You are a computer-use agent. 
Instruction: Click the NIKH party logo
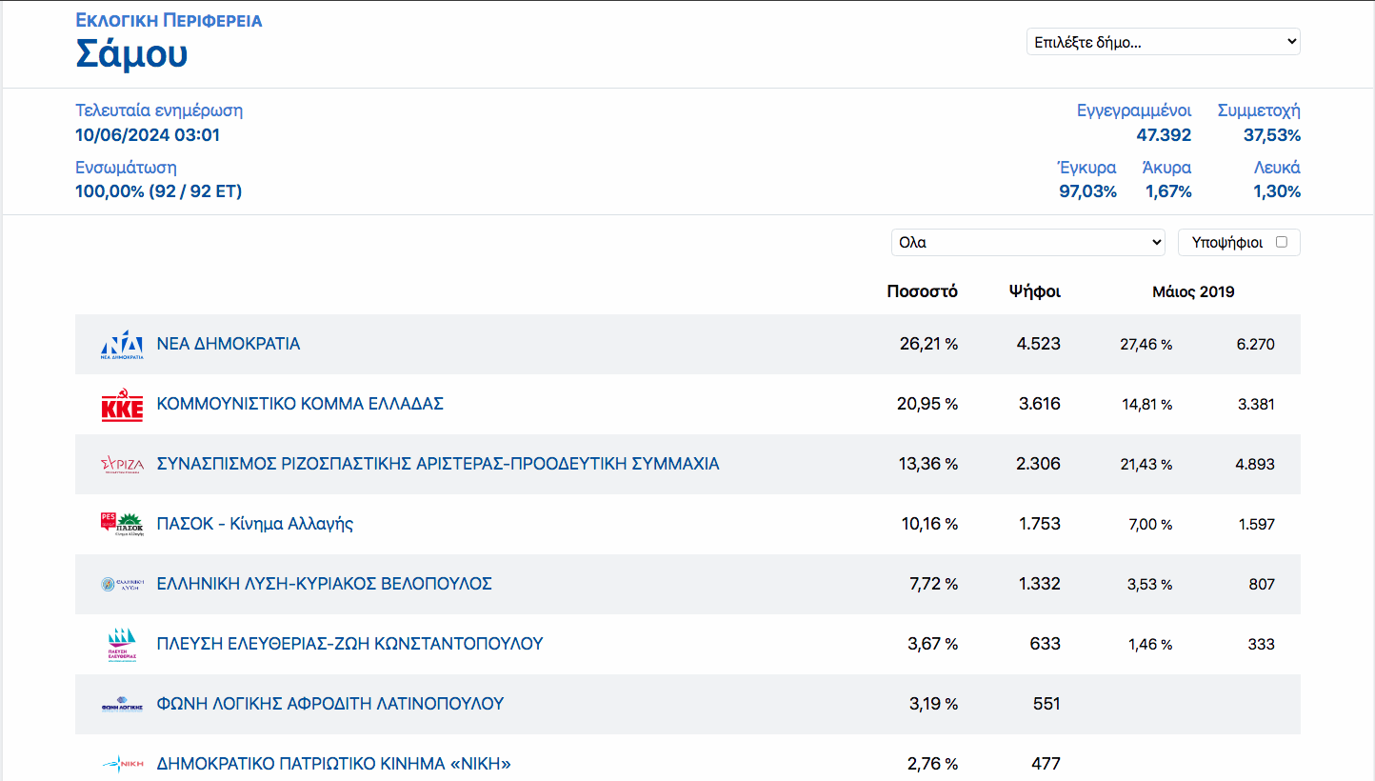122,764
